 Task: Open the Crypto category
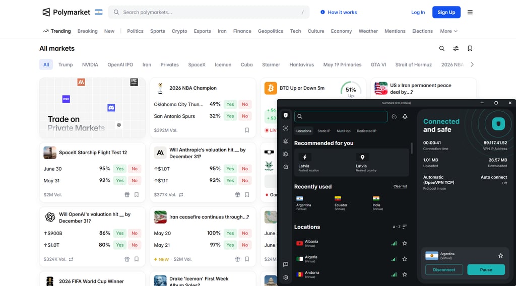point(179,31)
